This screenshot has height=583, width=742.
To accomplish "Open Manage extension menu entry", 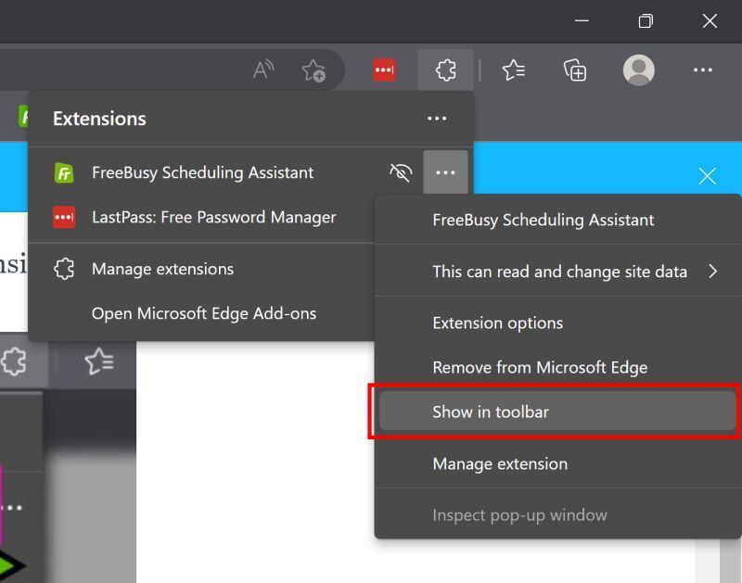I will pyautogui.click(x=557, y=463).
